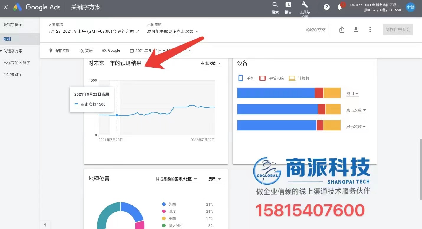422x229 pixels.
Task: Select 预测 in the sidebar
Action: click(x=20, y=39)
